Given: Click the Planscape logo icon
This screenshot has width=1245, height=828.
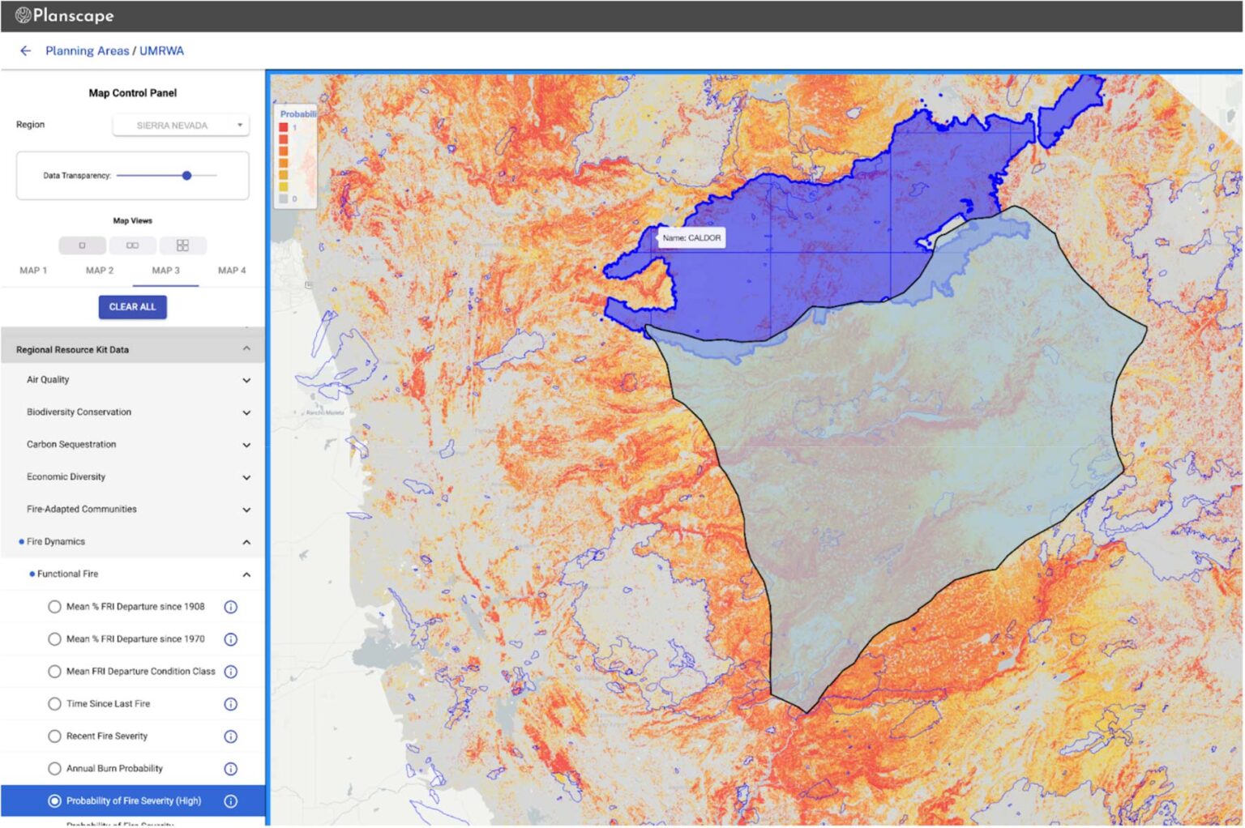Looking at the screenshot, I should click(x=24, y=15).
